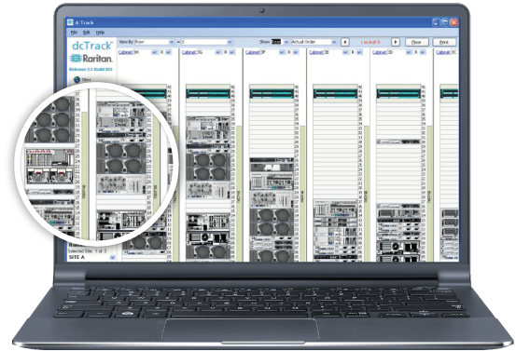Select the lone mid-rack device in cabinet 3D
516x351 pixels.
(x=398, y=142)
